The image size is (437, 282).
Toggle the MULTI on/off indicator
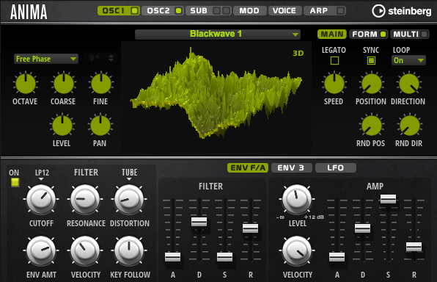(425, 34)
